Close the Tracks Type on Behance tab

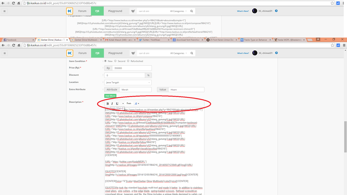point(270,40)
